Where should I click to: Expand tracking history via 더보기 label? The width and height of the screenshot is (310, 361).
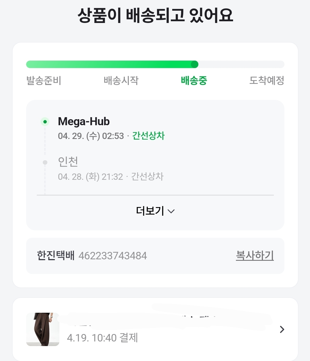click(150, 211)
